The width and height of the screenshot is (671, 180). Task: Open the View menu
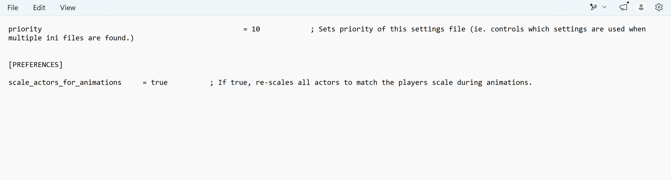click(x=68, y=8)
